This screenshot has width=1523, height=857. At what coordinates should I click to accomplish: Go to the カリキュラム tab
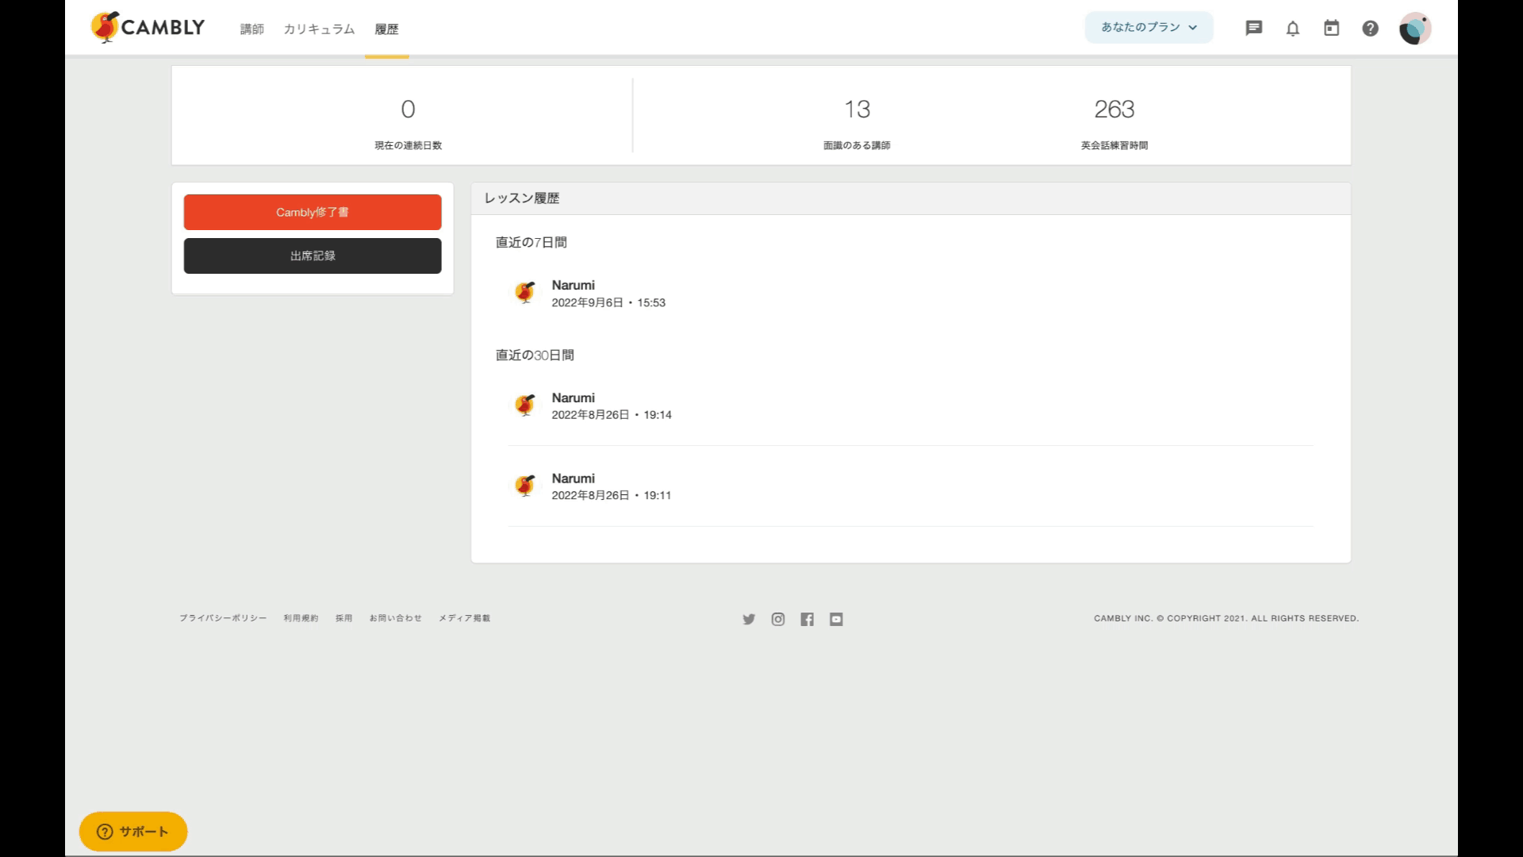click(319, 29)
